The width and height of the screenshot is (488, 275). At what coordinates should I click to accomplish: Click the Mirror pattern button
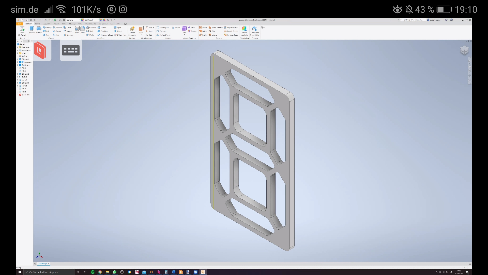(176, 28)
